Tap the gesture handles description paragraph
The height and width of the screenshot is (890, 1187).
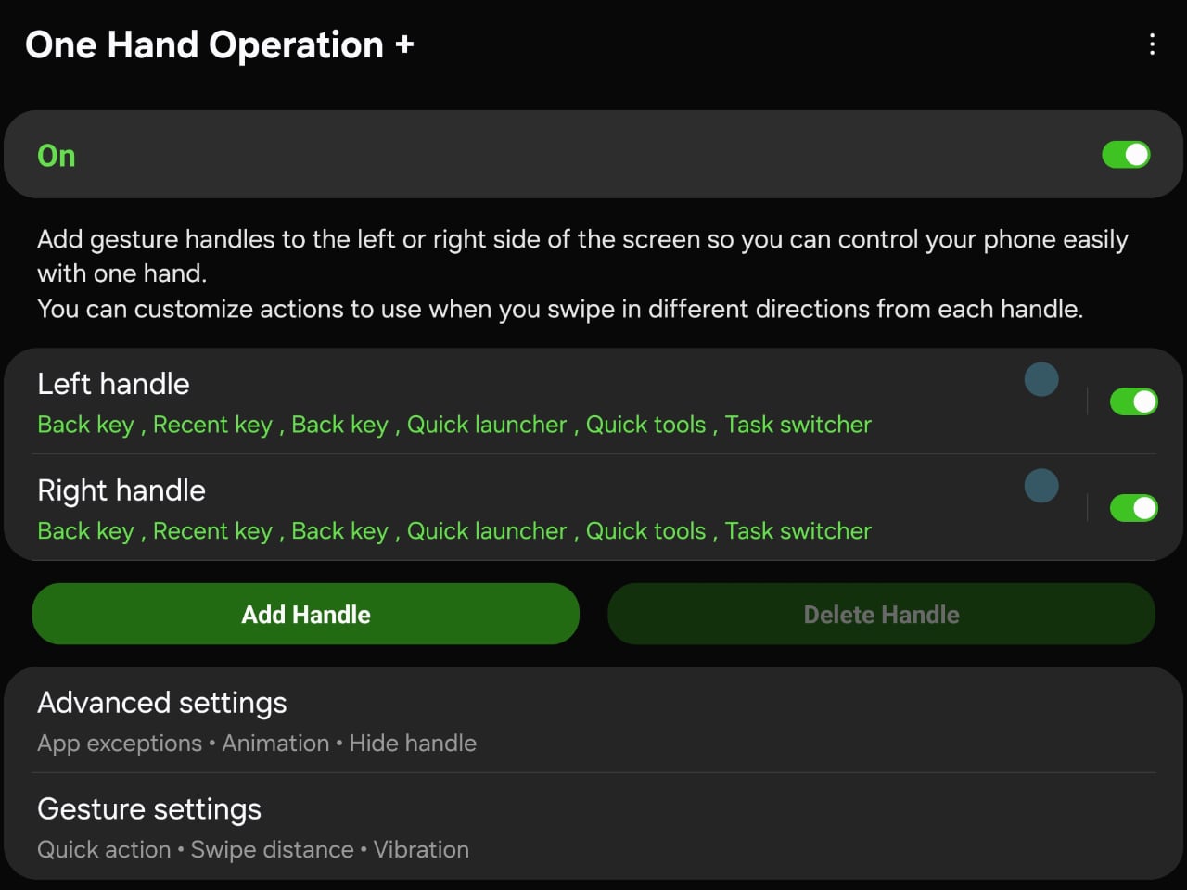click(582, 273)
